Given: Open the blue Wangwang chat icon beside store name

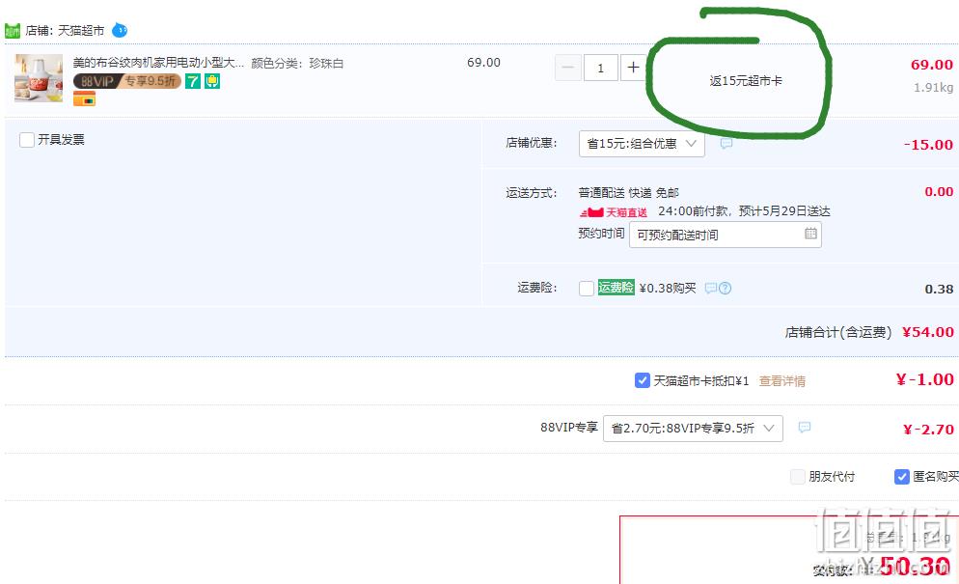Looking at the screenshot, I should point(120,30).
